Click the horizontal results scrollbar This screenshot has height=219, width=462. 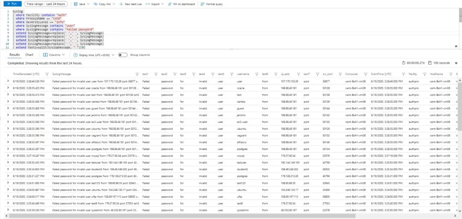182,216
